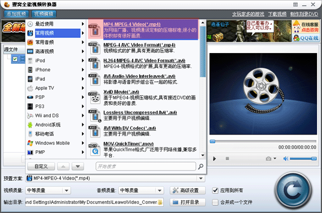
Task: Click the Windows Mobile flag icon
Action: point(30,143)
